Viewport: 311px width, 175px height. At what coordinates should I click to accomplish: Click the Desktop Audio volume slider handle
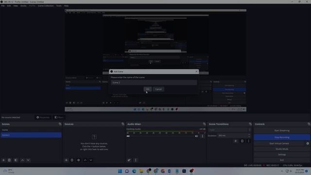[x=128, y=136]
